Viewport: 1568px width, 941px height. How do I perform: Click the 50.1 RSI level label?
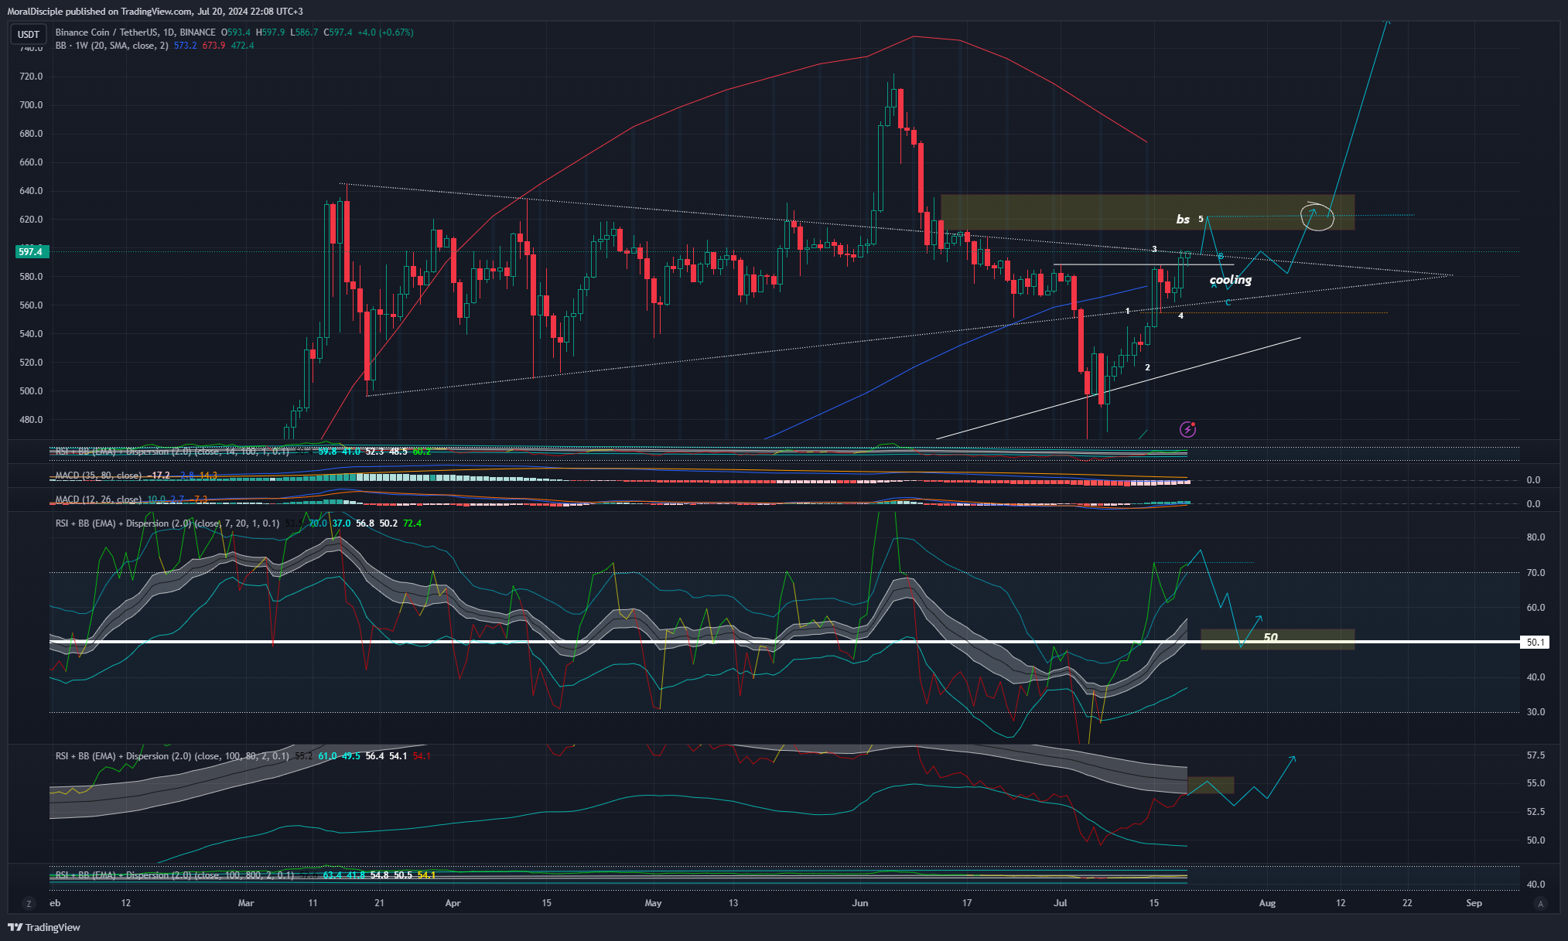coord(1536,643)
